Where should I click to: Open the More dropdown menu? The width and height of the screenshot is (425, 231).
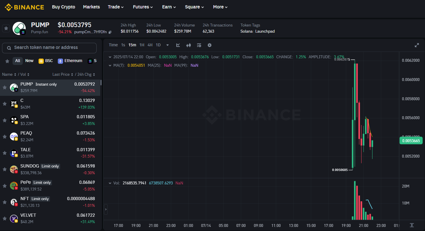pos(220,7)
